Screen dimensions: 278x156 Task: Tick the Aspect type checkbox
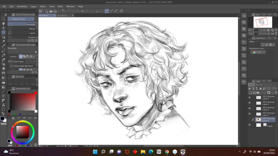(11, 62)
